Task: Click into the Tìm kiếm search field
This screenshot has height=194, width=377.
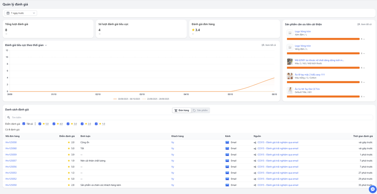Action: point(184,118)
